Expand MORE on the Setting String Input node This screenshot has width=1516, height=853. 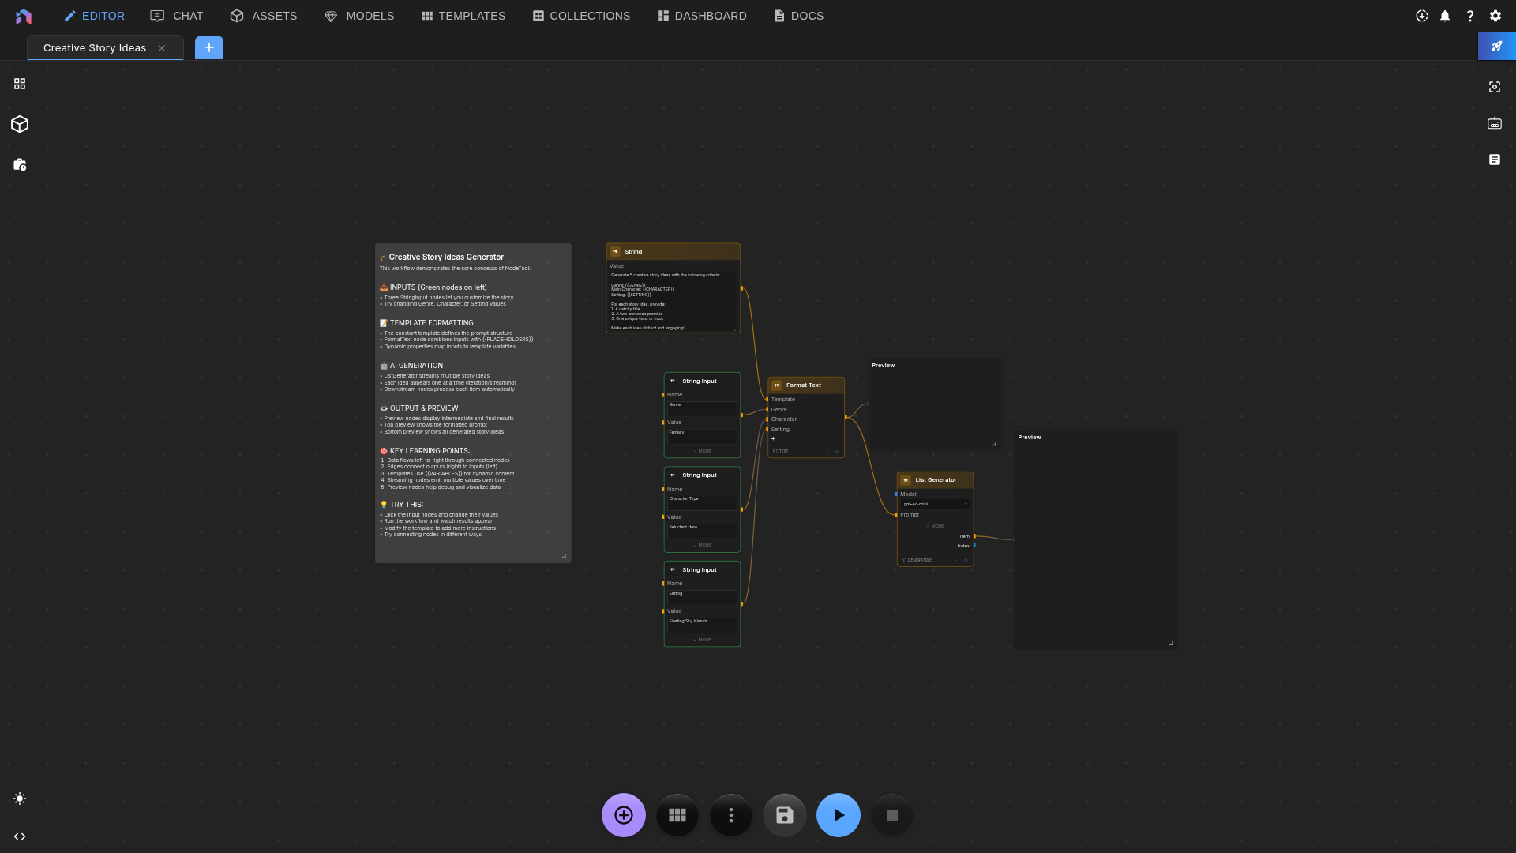pos(702,640)
